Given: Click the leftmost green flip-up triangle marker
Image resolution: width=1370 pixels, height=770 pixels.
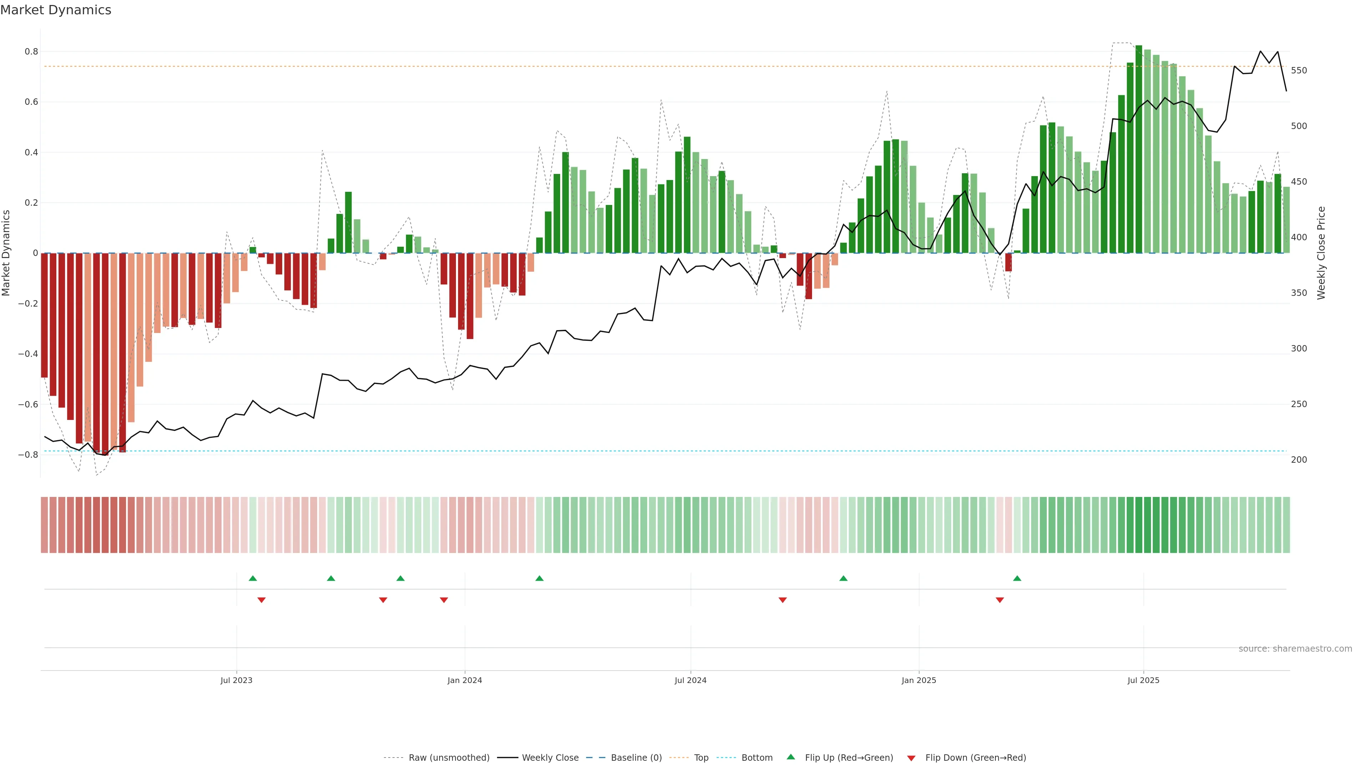Looking at the screenshot, I should tap(253, 578).
